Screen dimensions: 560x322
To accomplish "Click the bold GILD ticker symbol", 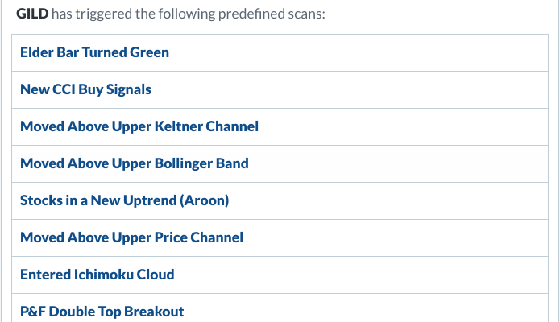I will (32, 14).
